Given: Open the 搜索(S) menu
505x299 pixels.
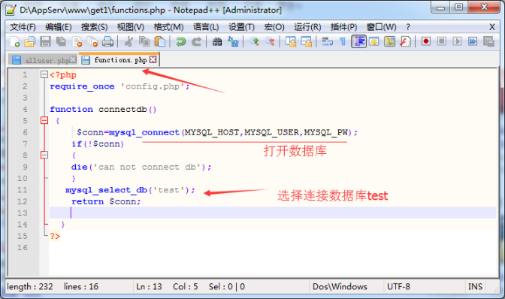Looking at the screenshot, I should (x=94, y=27).
